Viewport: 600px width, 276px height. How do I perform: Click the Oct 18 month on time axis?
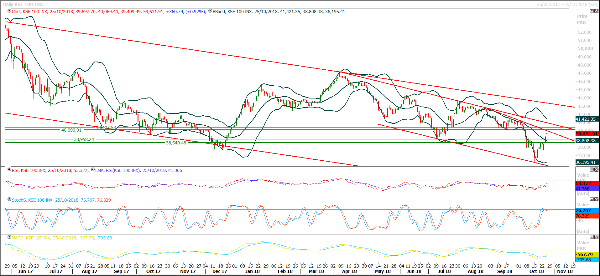[x=536, y=271]
